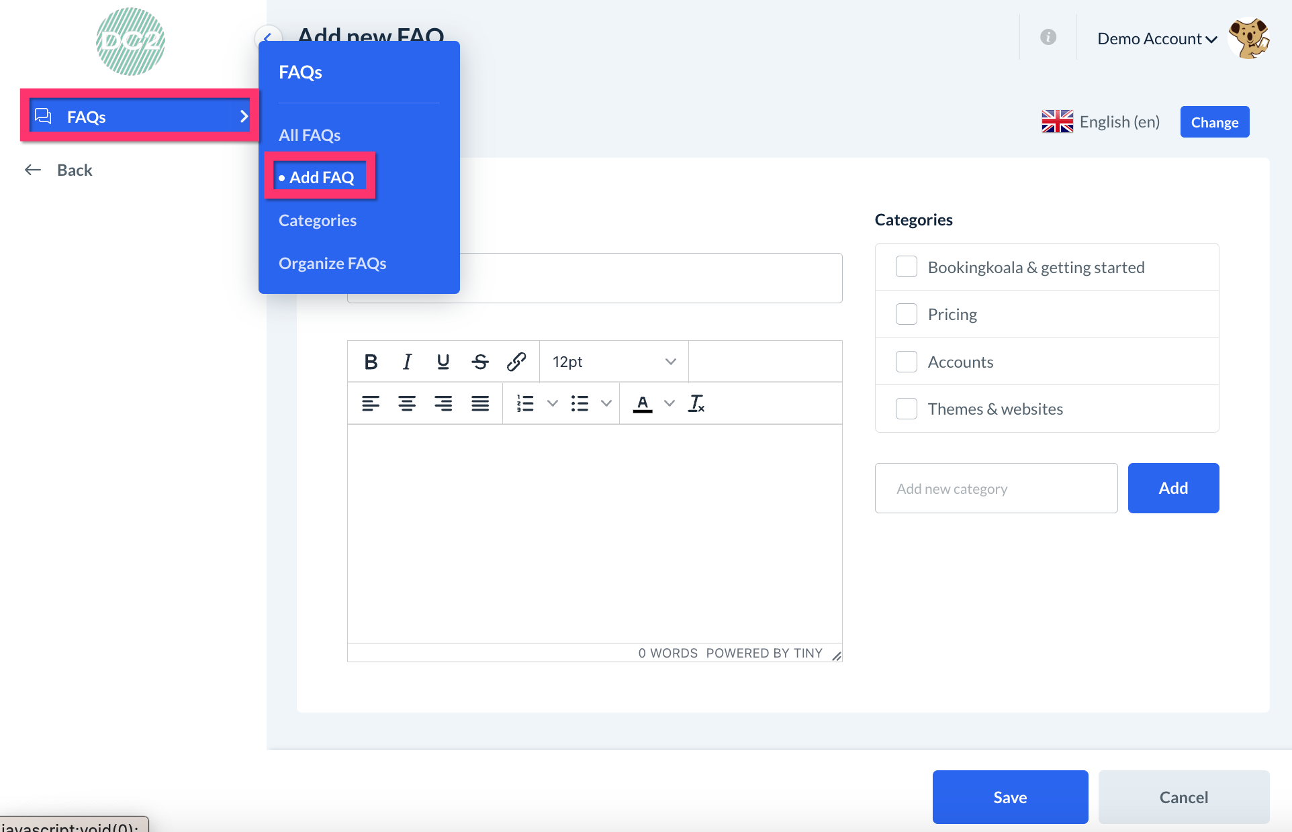
Task: Center align the editor text
Action: pyautogui.click(x=407, y=404)
